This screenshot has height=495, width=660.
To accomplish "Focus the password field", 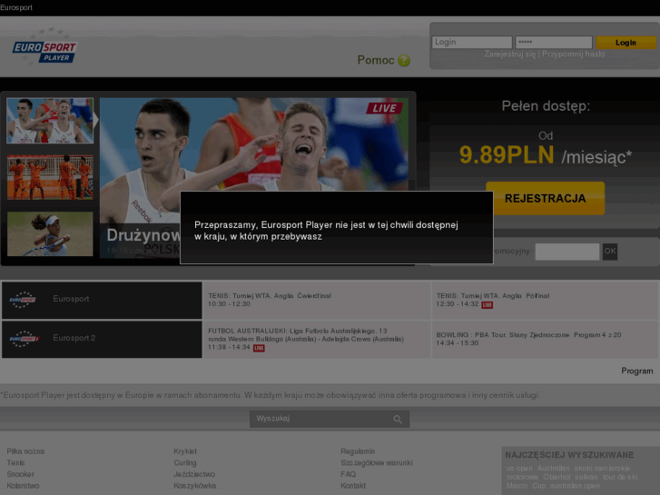I will [554, 42].
